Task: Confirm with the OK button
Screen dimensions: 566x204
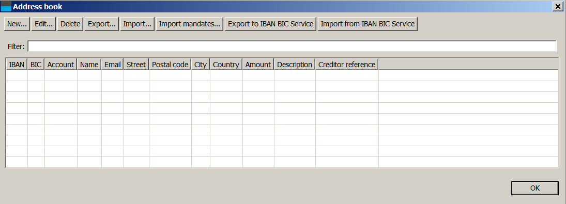Action: (x=535, y=188)
